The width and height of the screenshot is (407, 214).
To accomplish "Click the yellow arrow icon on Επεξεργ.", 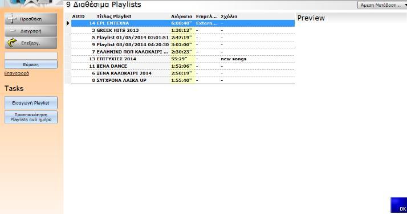I will (12, 43).
